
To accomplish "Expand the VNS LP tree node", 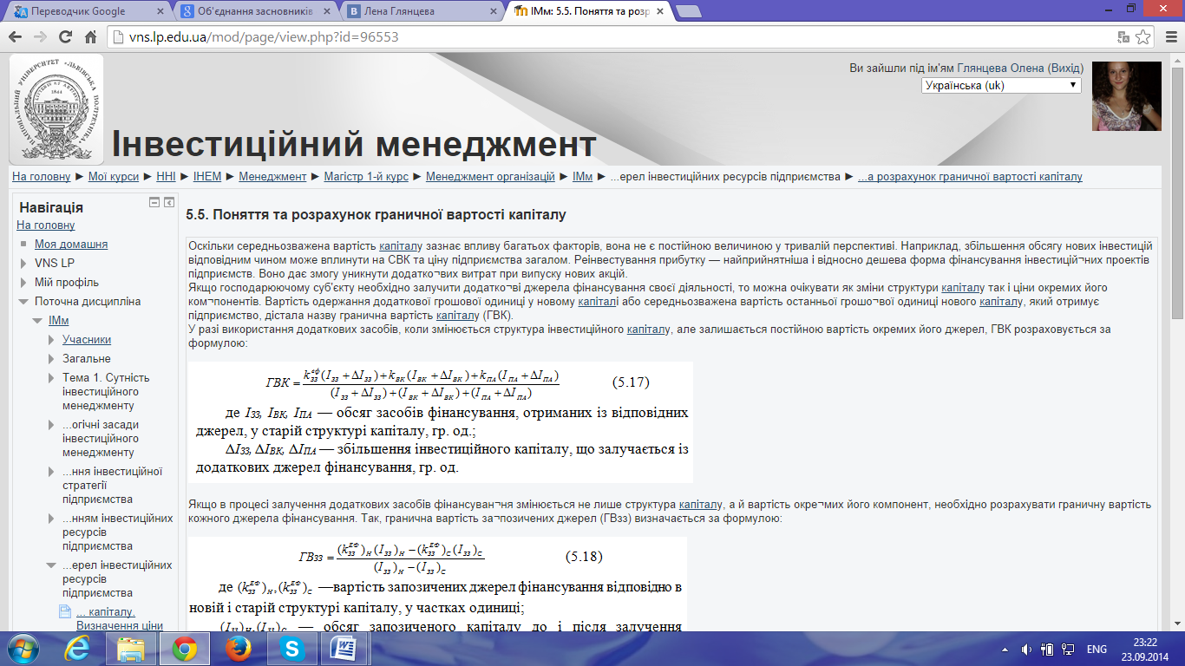I will [24, 264].
